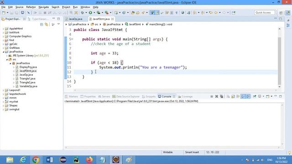Image resolution: width=292 pixels, height=164 pixels.
Task: Maximize the editor area
Action: [x=281, y=19]
